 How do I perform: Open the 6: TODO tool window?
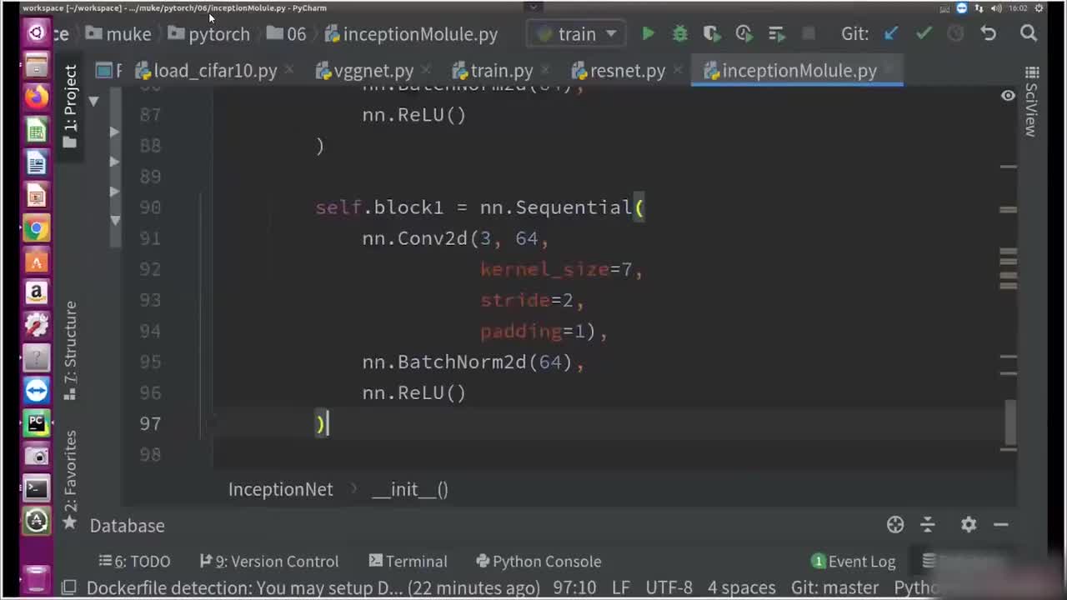(x=134, y=562)
